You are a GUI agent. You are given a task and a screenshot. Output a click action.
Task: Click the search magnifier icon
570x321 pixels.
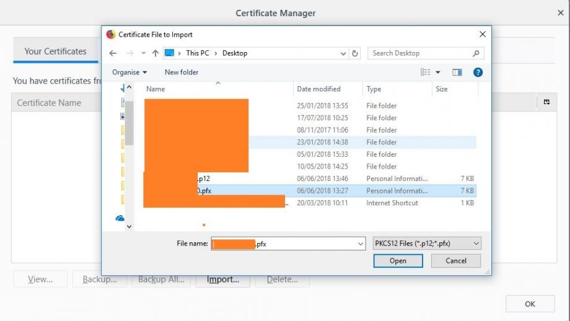(476, 53)
